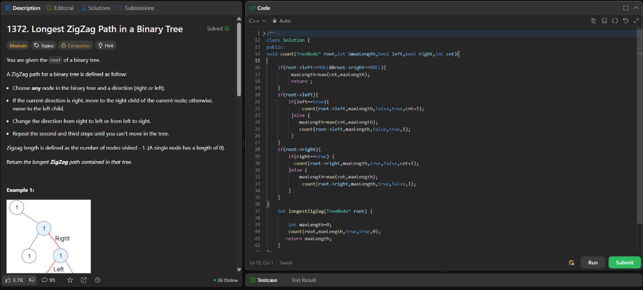
Task: Click the 26 Online indicator
Action: click(x=226, y=280)
